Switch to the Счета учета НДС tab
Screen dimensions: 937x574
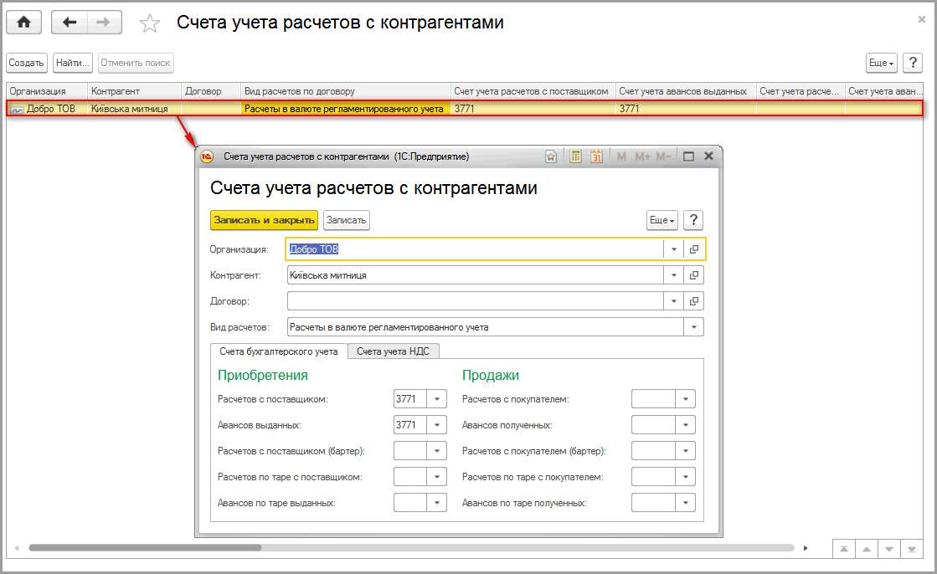393,351
